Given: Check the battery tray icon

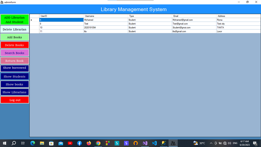Looking at the screenshot, I should [220, 143].
